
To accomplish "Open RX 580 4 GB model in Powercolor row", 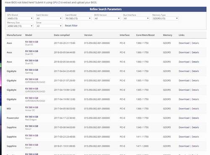I will 31,117.
